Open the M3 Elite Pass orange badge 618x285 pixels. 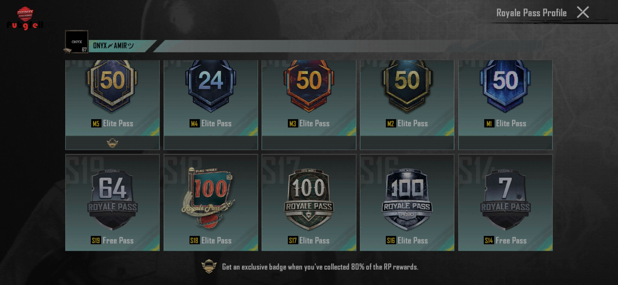tap(309, 86)
